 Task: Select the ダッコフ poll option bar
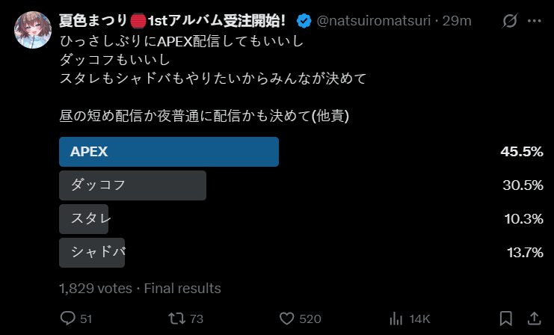pyautogui.click(x=132, y=185)
